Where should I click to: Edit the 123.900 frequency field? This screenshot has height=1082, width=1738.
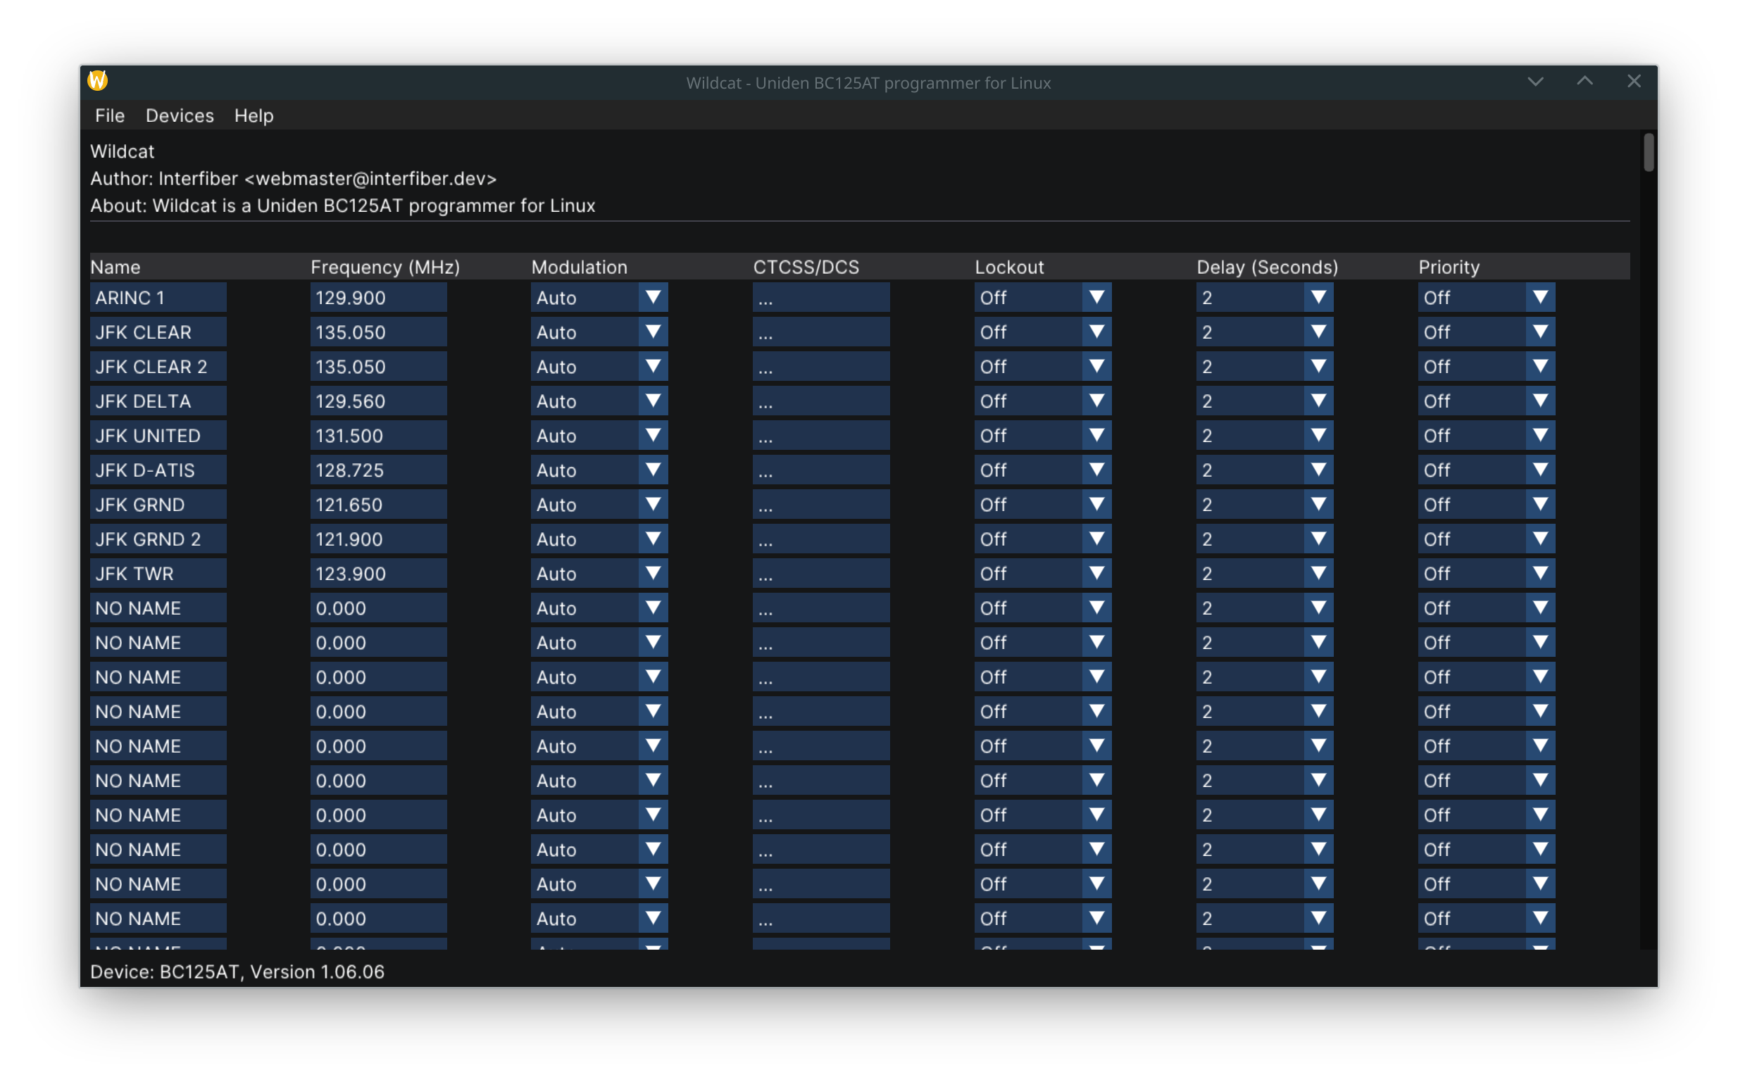point(379,573)
